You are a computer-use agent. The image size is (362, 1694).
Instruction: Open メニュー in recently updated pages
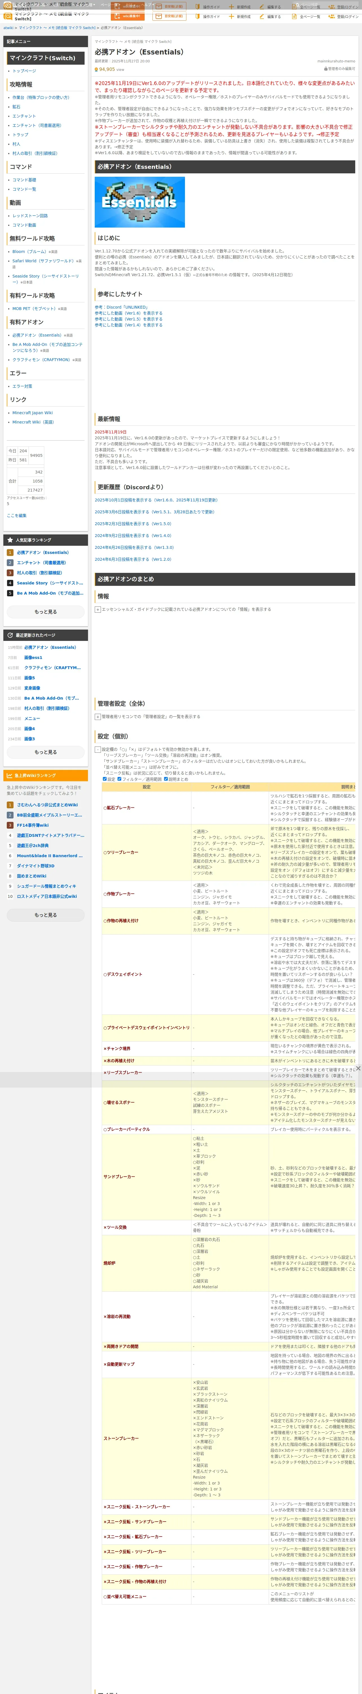pos(32,719)
